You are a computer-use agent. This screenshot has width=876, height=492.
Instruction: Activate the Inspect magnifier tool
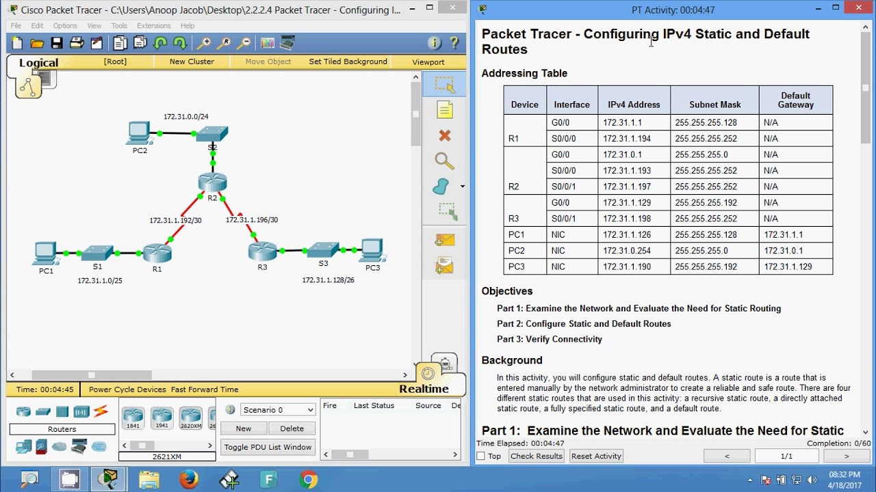point(445,161)
